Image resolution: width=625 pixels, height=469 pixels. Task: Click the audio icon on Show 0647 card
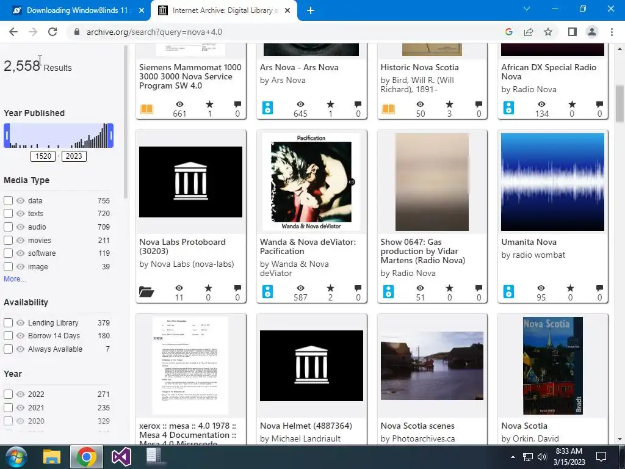tap(388, 291)
